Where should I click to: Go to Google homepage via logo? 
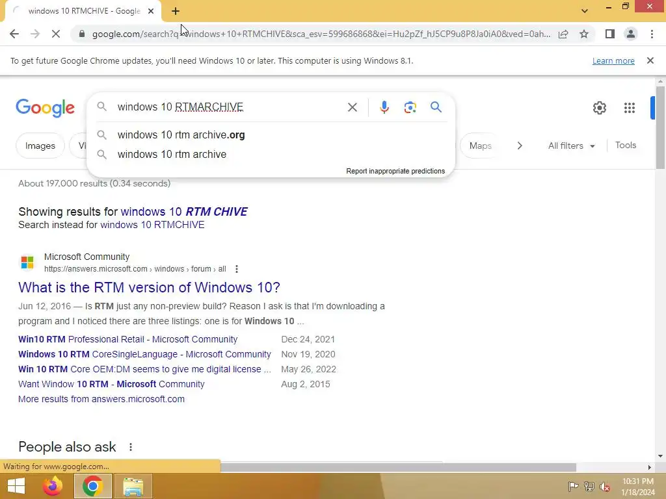45,109
